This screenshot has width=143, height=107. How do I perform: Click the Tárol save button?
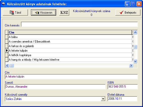(x=15, y=13)
